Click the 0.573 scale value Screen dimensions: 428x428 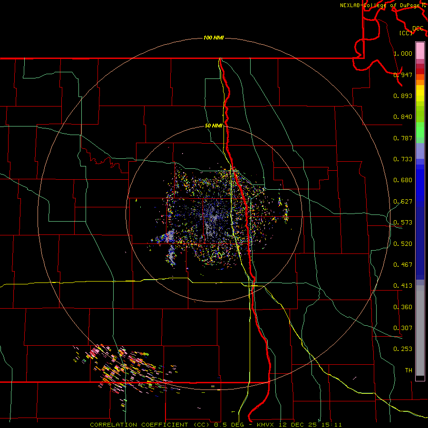tap(403, 223)
